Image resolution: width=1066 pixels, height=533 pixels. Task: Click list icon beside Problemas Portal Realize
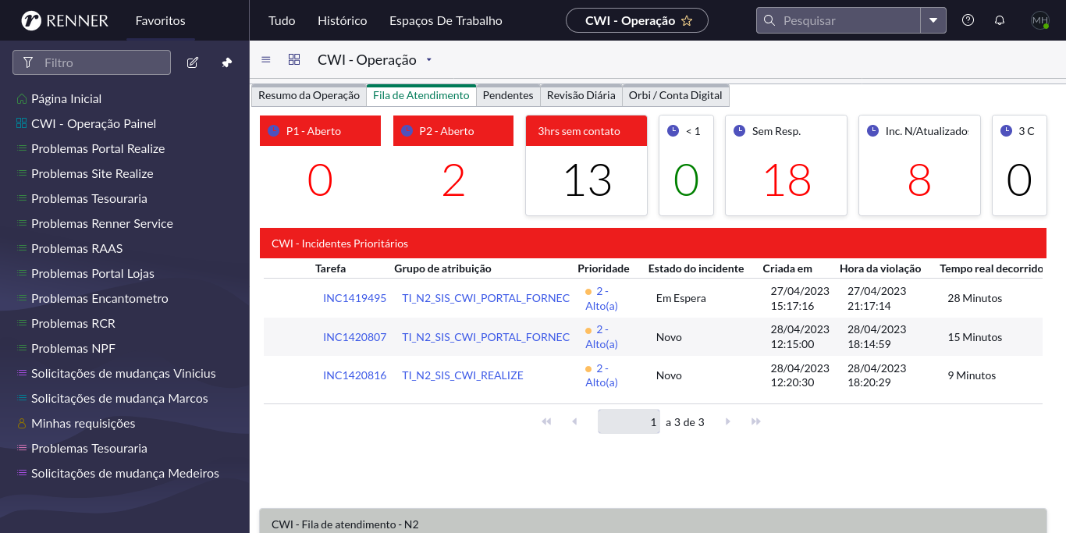point(22,149)
